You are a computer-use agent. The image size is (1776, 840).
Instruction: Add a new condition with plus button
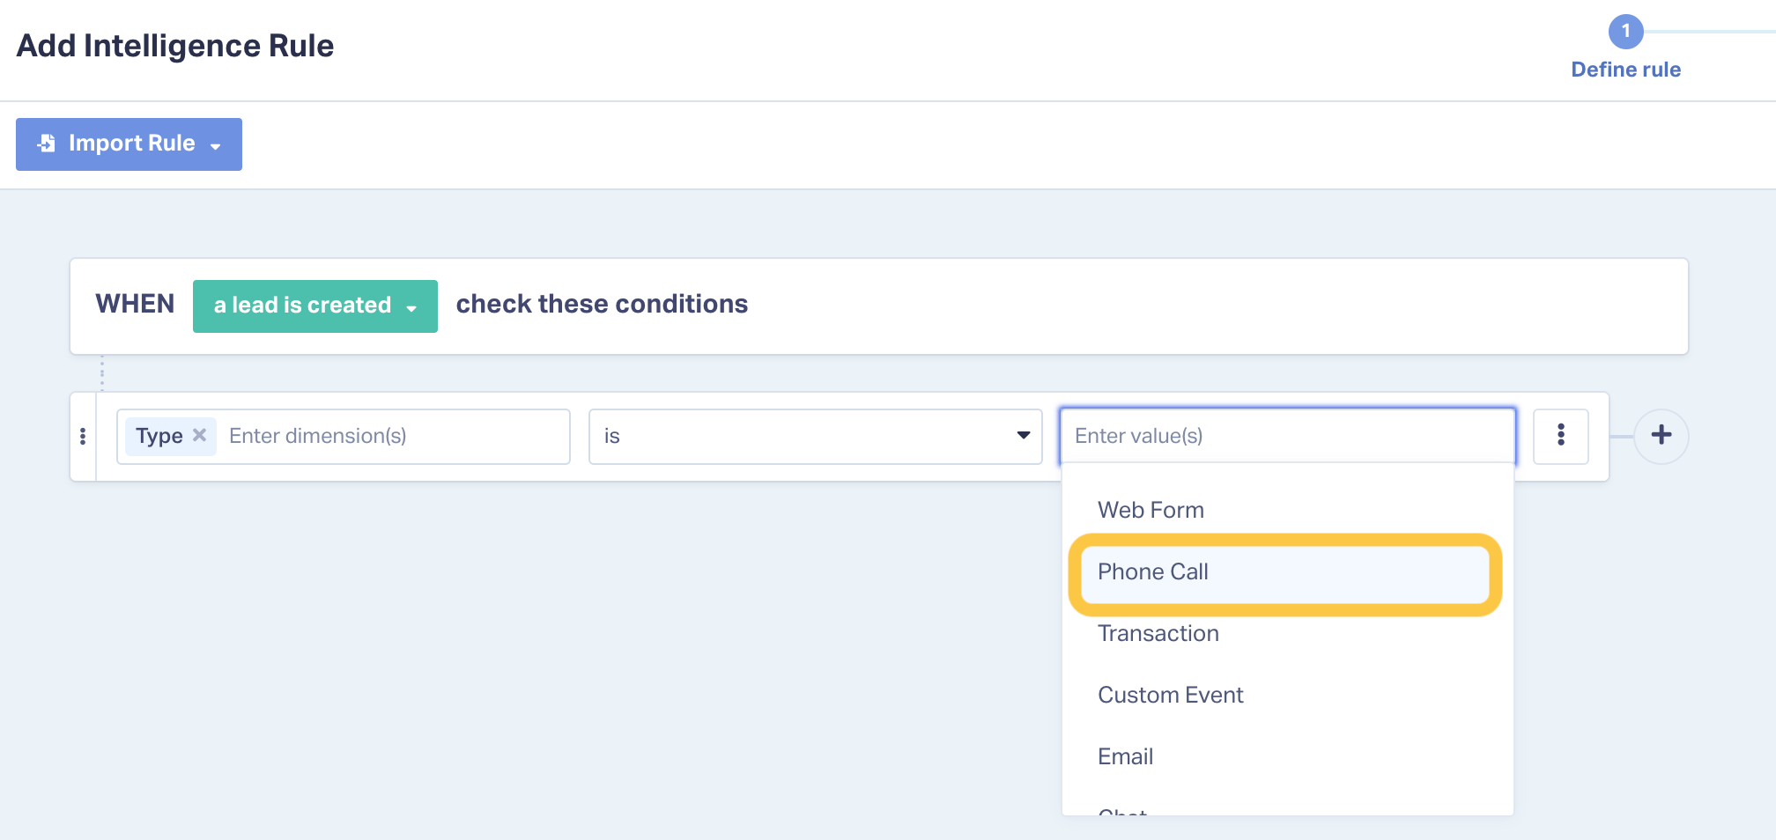[x=1661, y=435]
